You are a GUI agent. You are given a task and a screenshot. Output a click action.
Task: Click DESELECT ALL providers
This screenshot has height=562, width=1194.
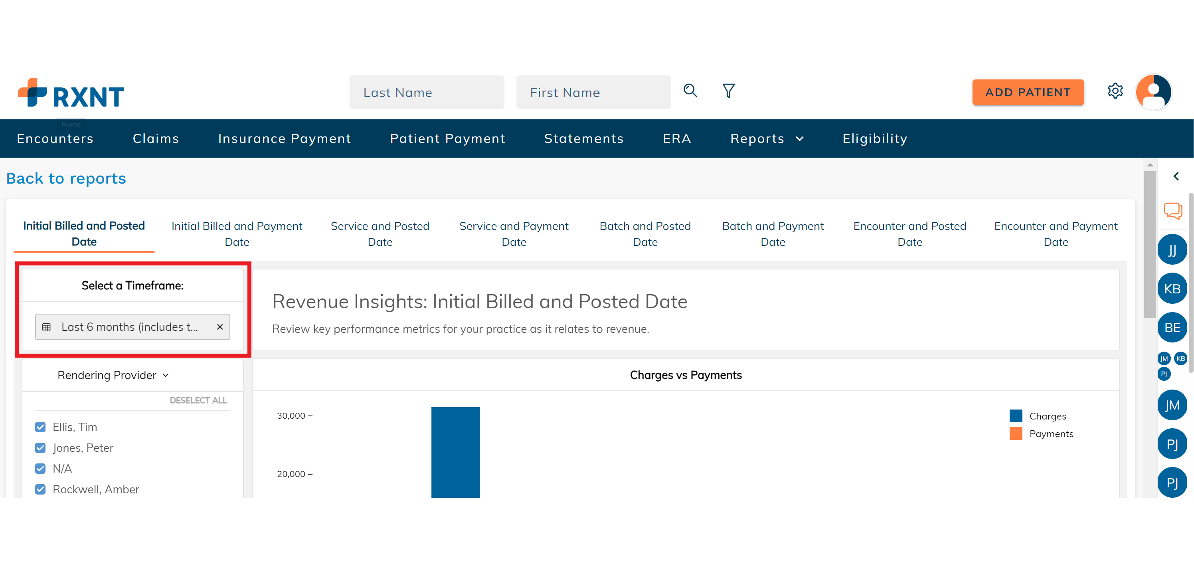[x=198, y=400]
